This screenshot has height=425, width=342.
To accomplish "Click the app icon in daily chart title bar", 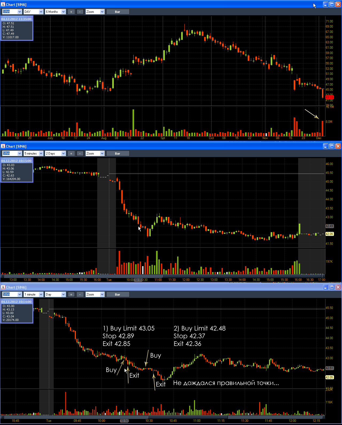I will tap(3, 5).
